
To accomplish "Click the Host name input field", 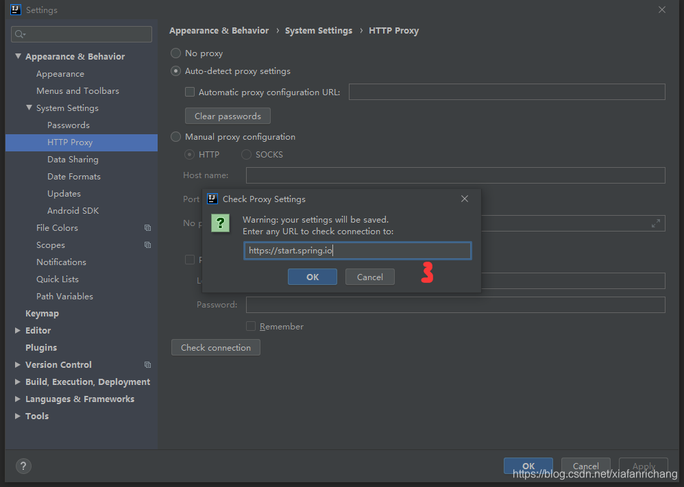I will tap(455, 175).
